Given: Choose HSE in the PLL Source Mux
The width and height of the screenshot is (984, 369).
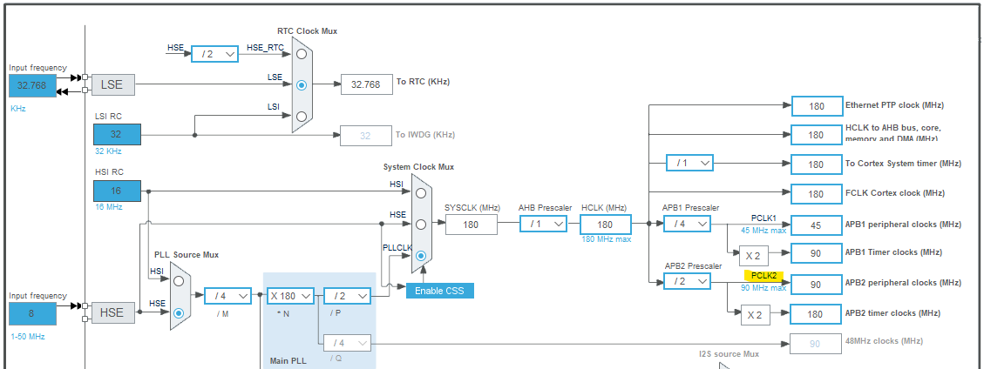Looking at the screenshot, I should (x=179, y=312).
